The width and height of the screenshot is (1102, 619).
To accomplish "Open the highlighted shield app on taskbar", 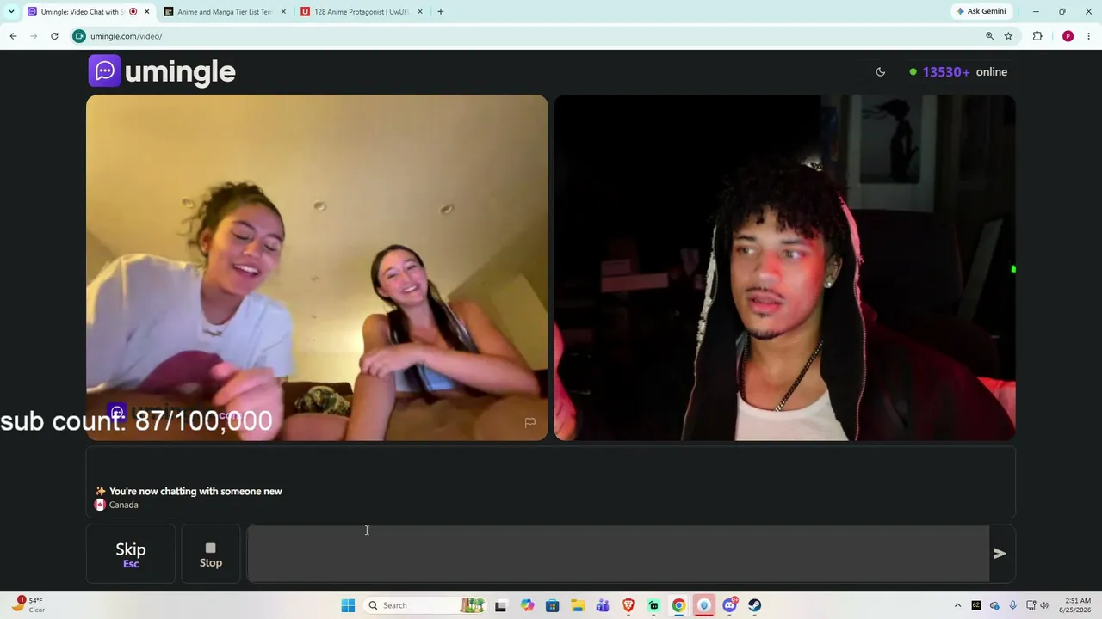I will (x=704, y=605).
